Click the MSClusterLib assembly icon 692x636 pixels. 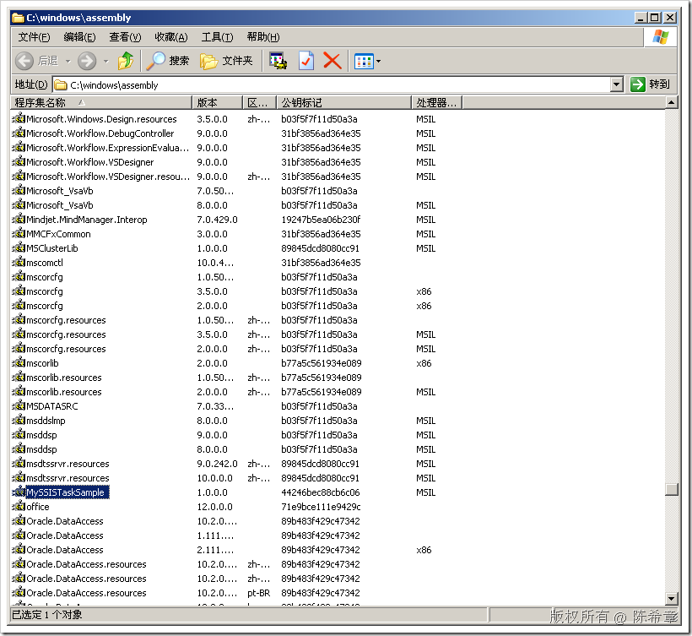tap(19, 247)
